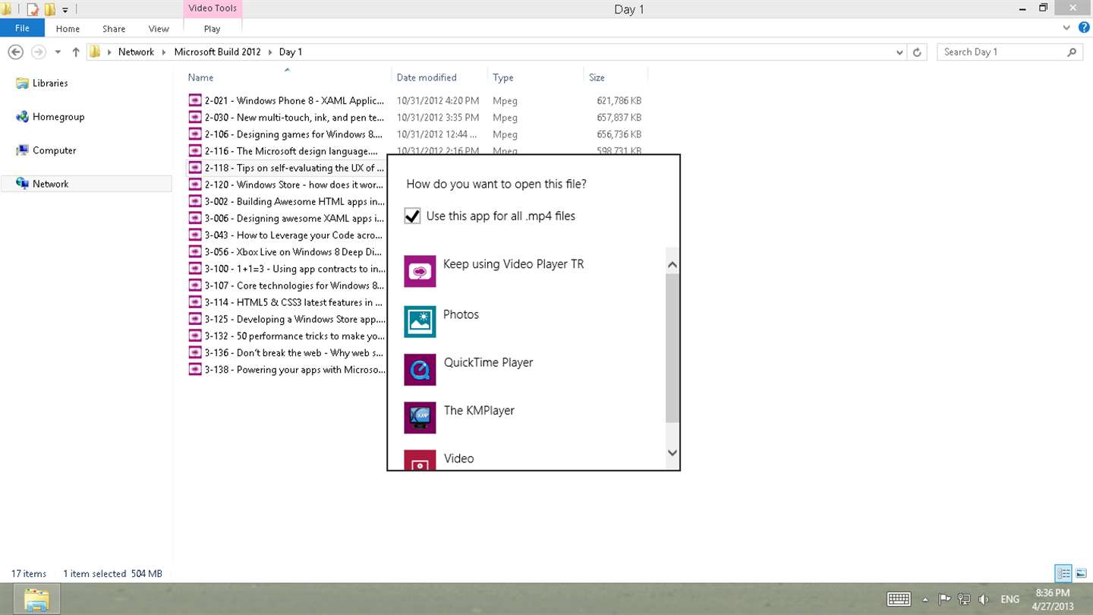Expand the ribbon with the chevron
1093x615 pixels.
point(1066,28)
